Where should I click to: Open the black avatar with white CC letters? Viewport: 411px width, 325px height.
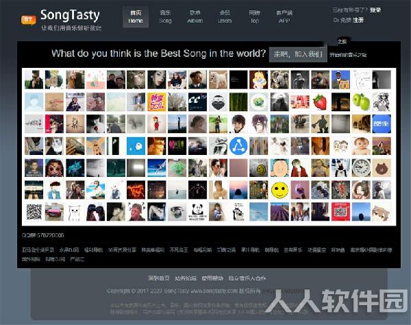pos(197,101)
